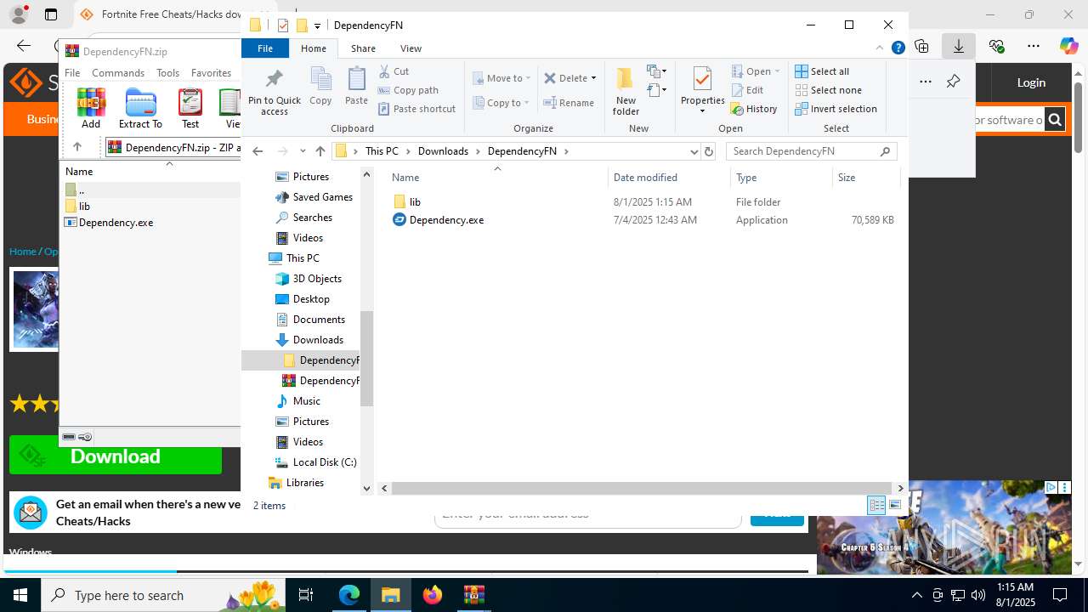Click Select none in ribbon
This screenshot has height=612, width=1088.
click(828, 90)
